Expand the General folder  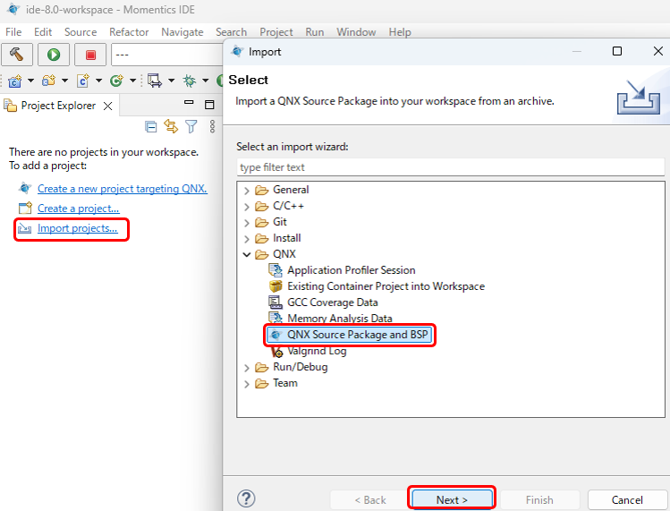(x=247, y=191)
